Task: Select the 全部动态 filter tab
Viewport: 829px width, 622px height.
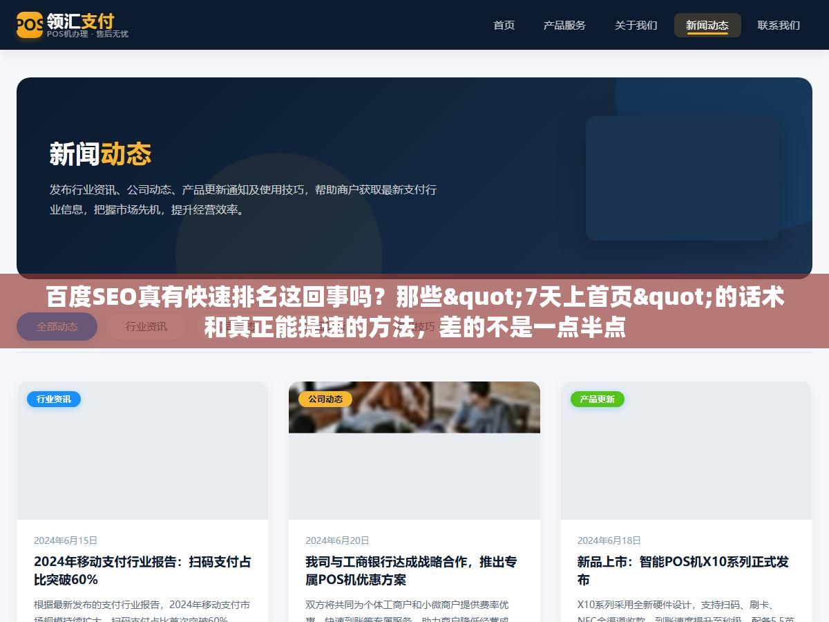Action: pyautogui.click(x=57, y=326)
